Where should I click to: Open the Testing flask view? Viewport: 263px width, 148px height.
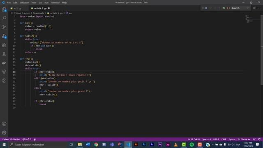[x=4, y=54]
